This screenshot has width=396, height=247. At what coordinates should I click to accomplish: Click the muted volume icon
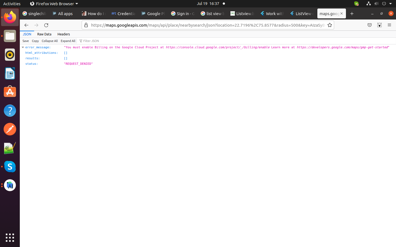tap(376, 4)
